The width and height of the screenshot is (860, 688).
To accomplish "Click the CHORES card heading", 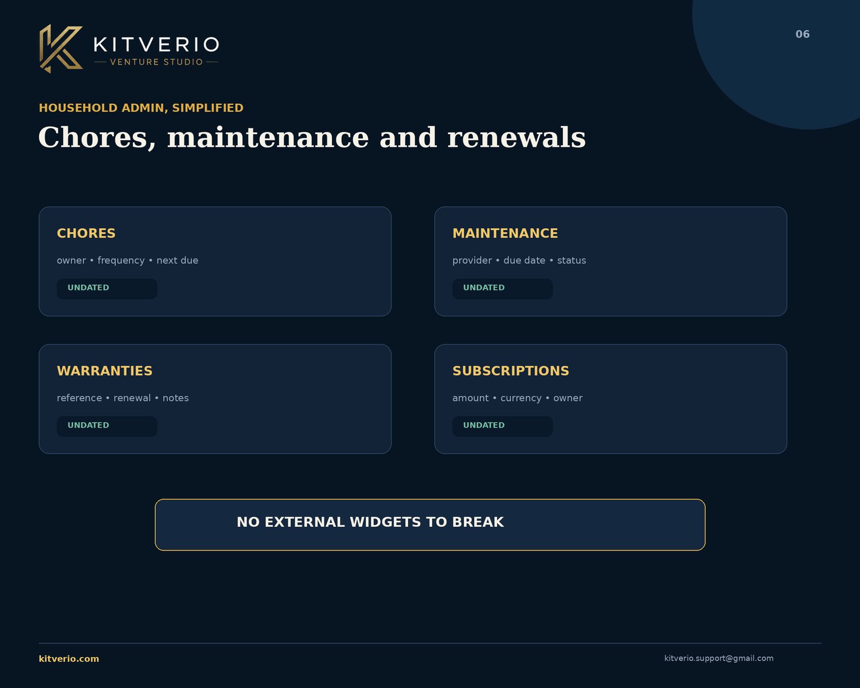I will point(86,233).
